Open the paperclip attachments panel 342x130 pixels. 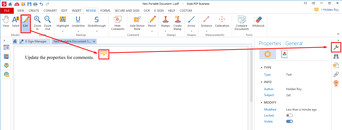coord(336,74)
